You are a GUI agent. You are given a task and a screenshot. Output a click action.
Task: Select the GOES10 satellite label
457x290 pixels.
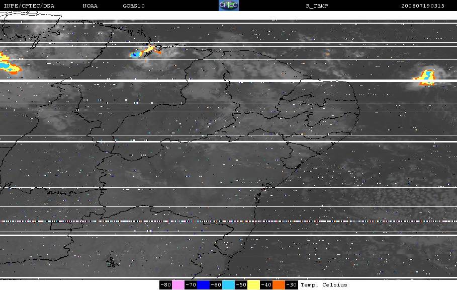coord(134,6)
